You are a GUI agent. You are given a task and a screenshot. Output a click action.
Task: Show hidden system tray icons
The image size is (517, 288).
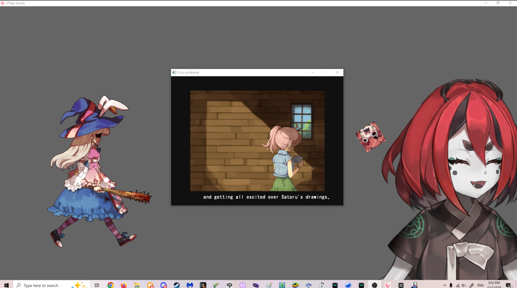(x=444, y=285)
